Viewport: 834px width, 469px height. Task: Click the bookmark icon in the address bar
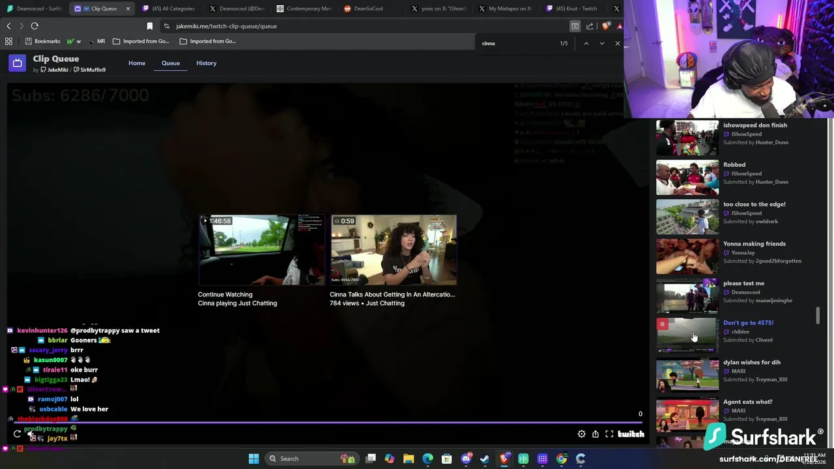pos(150,26)
